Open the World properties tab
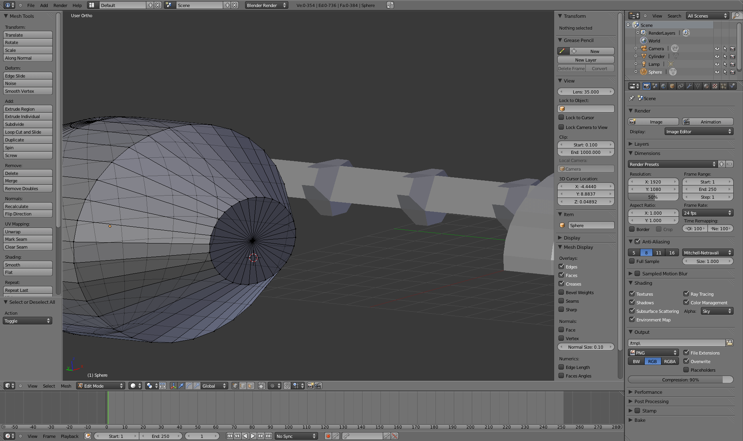The height and width of the screenshot is (441, 743). click(663, 86)
